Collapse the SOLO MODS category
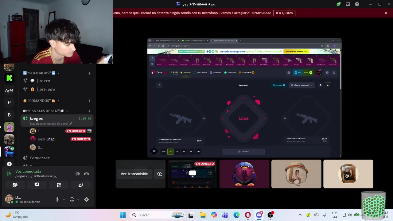The image size is (393, 221). click(x=58, y=73)
